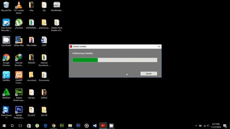
Task: Close the Adobe Installer dialog
Action: pos(159,47)
